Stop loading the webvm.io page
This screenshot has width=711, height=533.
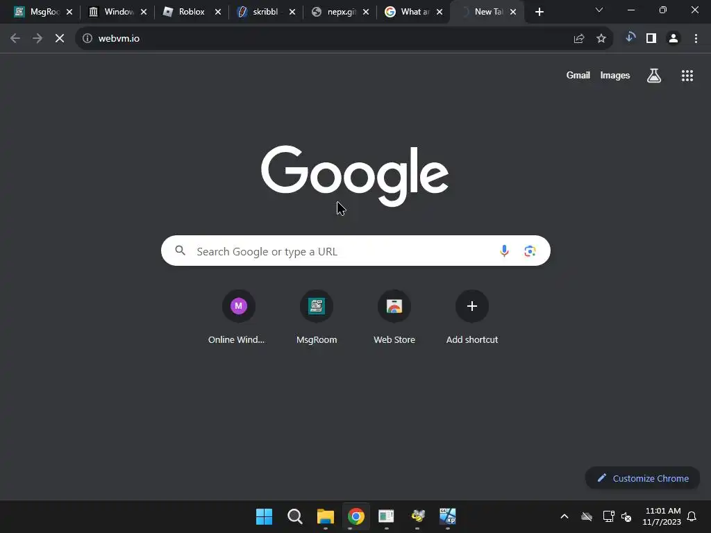pyautogui.click(x=60, y=39)
